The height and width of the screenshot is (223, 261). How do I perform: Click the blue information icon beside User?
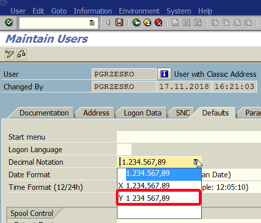[x=164, y=74]
